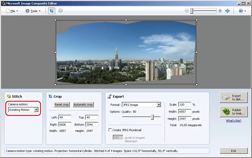Click the 3D projection cube icon
This screenshot has width=252, height=158.
click(60, 11)
